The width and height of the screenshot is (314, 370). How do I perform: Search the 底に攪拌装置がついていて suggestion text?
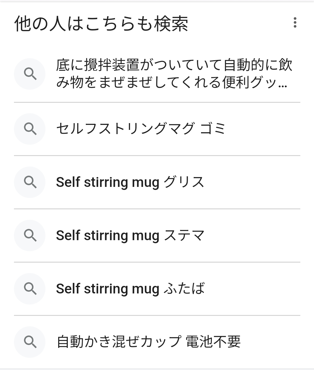(174, 65)
